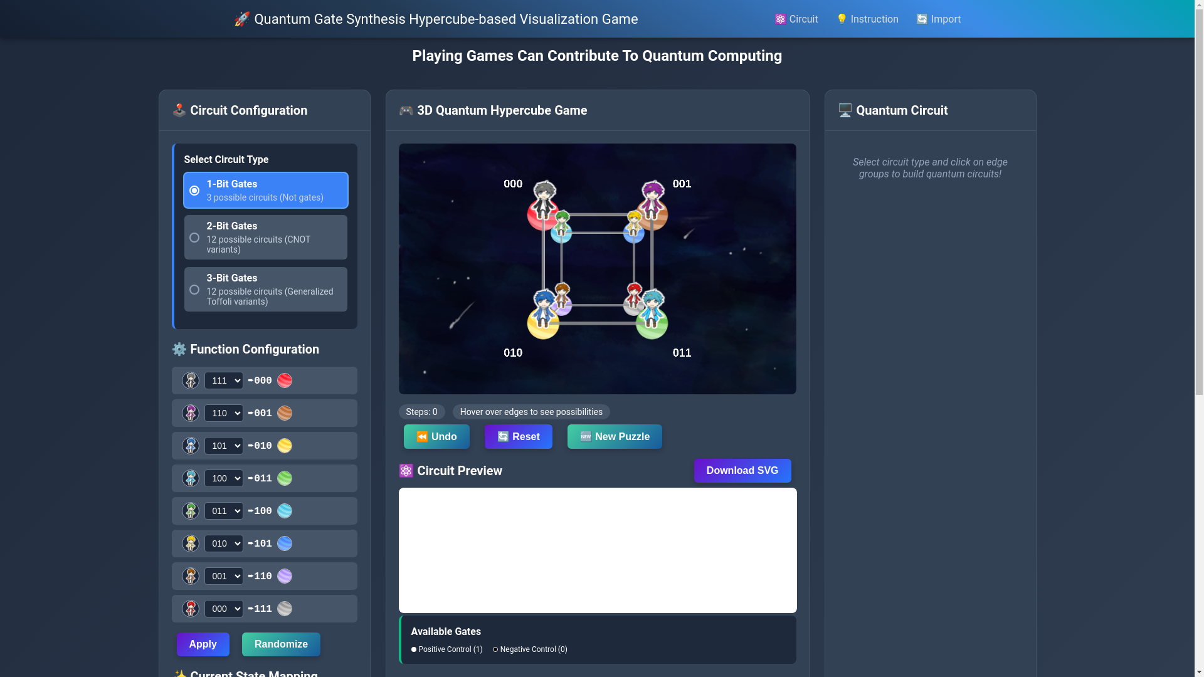Open the Import nav item
Viewport: 1204px width, 677px height.
point(939,19)
